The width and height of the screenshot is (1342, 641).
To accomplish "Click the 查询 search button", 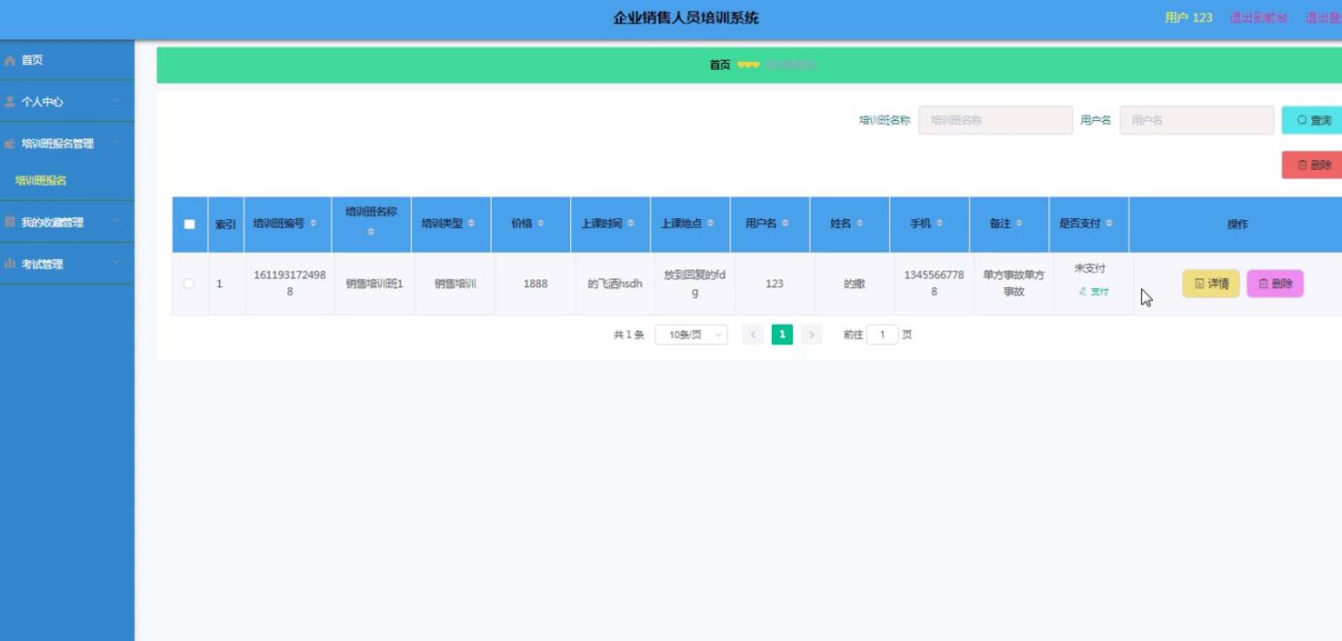I will click(1313, 120).
